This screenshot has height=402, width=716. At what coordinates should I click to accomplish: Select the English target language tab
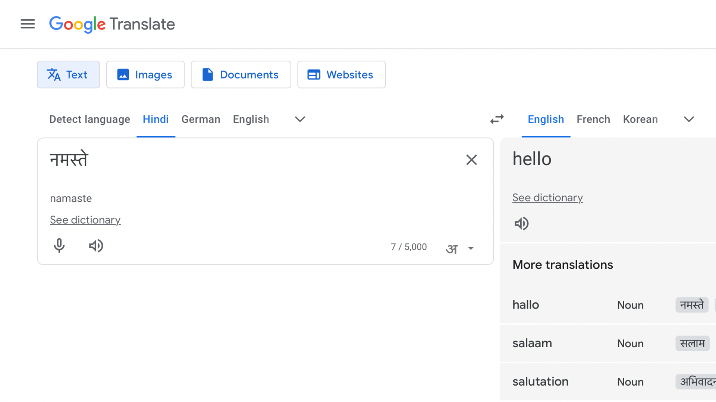click(545, 119)
